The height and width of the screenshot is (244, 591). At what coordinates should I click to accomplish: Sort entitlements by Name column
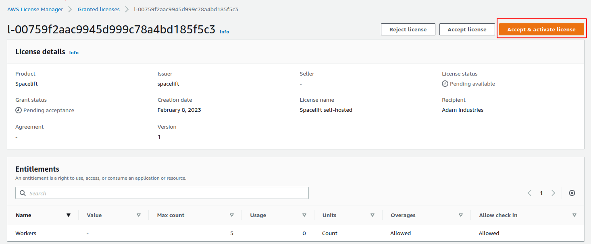(x=69, y=215)
